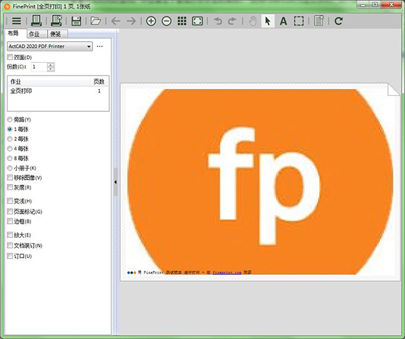Zoom out with minus icon
Screen dimensions: 405x339
click(167, 21)
